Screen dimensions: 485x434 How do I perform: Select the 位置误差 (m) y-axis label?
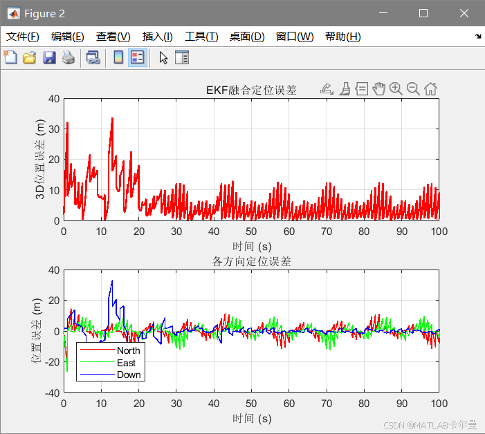(36, 331)
